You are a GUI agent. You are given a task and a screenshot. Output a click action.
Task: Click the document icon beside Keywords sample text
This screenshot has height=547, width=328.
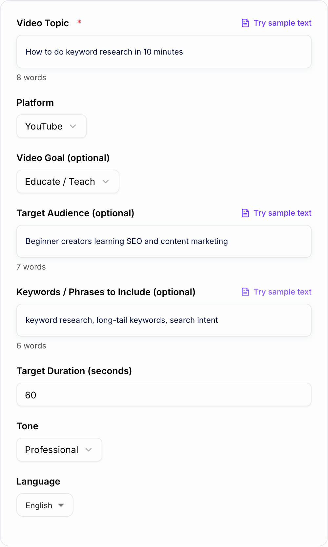(245, 292)
